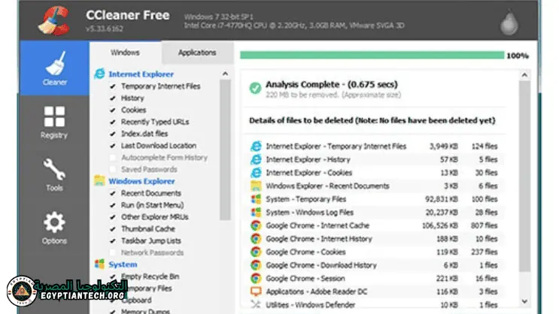
Task: Click 'Utilities - Windows Defender' row text
Action: pos(311,305)
